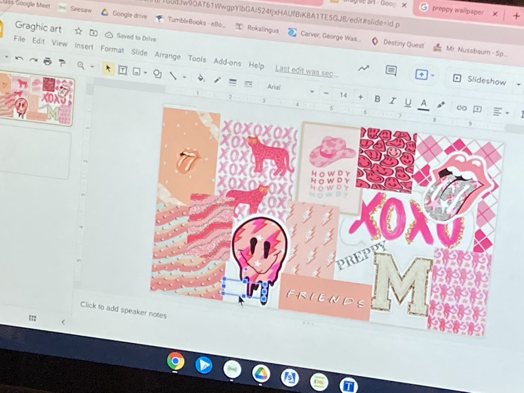524x393 pixels.
Task: Click the font size field showing 14
Action: 343,95
